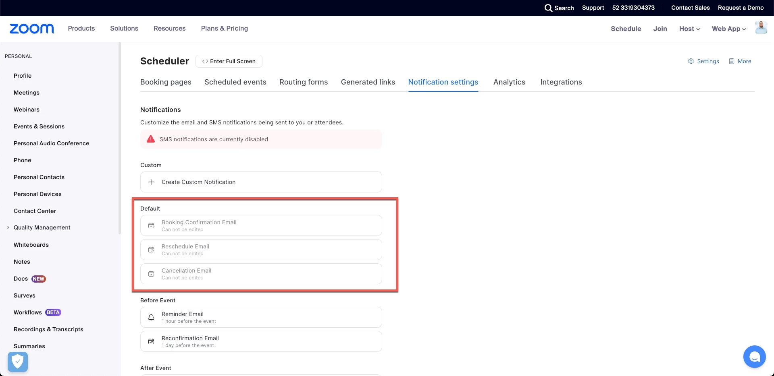
Task: Open the Web App dropdown
Action: pyautogui.click(x=729, y=29)
